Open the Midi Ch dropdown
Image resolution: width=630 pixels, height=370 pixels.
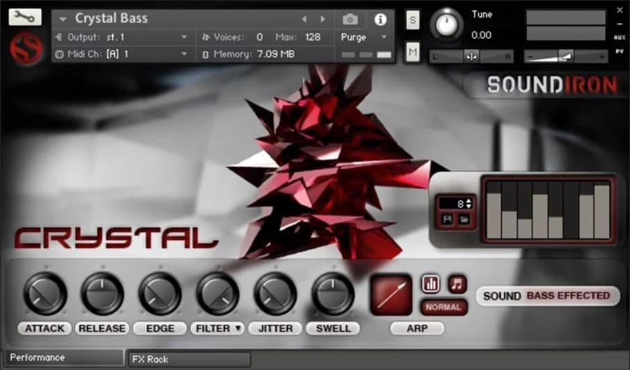pyautogui.click(x=184, y=54)
